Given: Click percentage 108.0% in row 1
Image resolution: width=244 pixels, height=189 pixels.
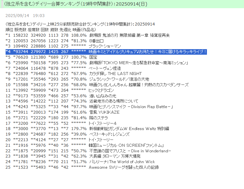Looking at the screenshot, I should pos(79,35).
